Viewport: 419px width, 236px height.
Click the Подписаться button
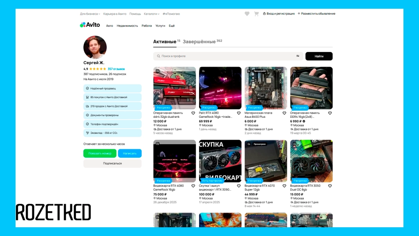point(112,163)
